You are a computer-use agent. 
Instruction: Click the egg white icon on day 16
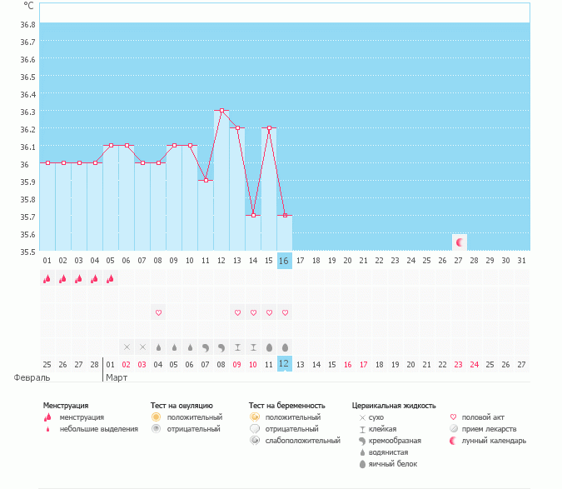(285, 347)
